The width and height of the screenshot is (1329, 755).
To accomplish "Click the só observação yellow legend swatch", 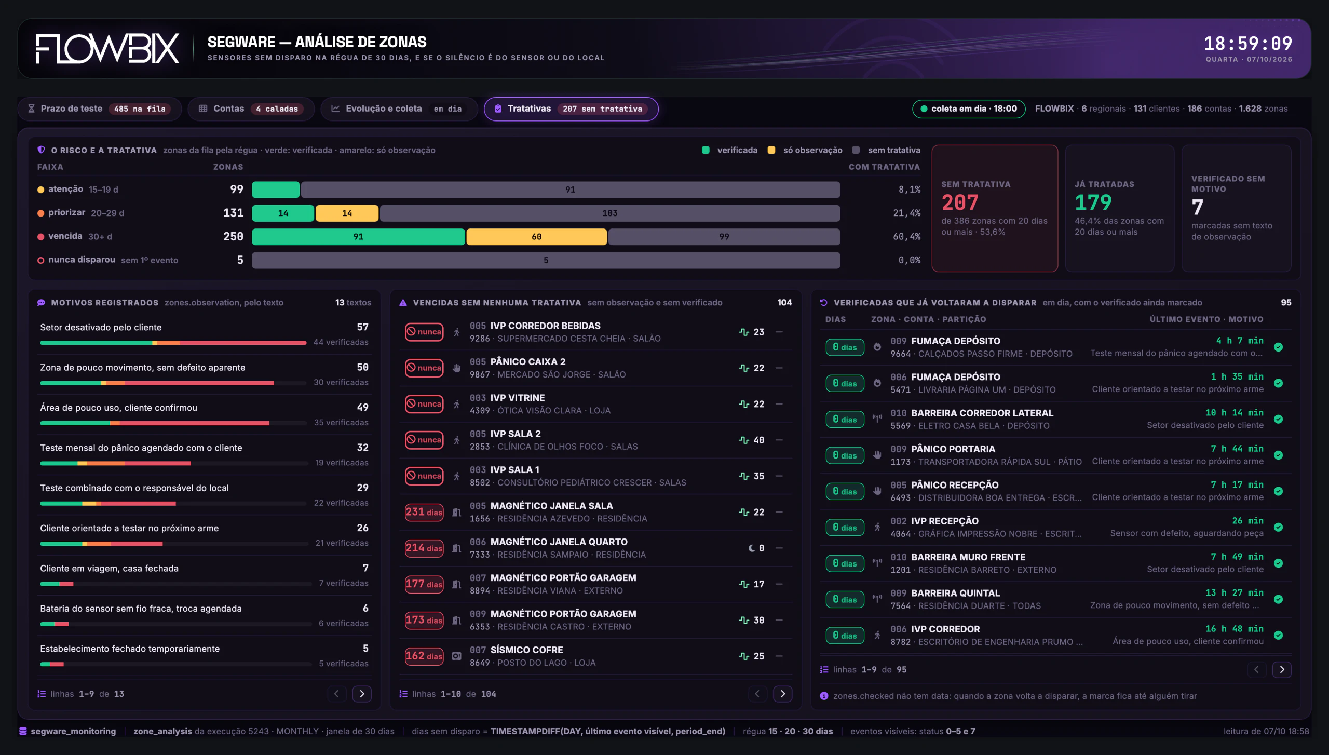I will pyautogui.click(x=771, y=150).
